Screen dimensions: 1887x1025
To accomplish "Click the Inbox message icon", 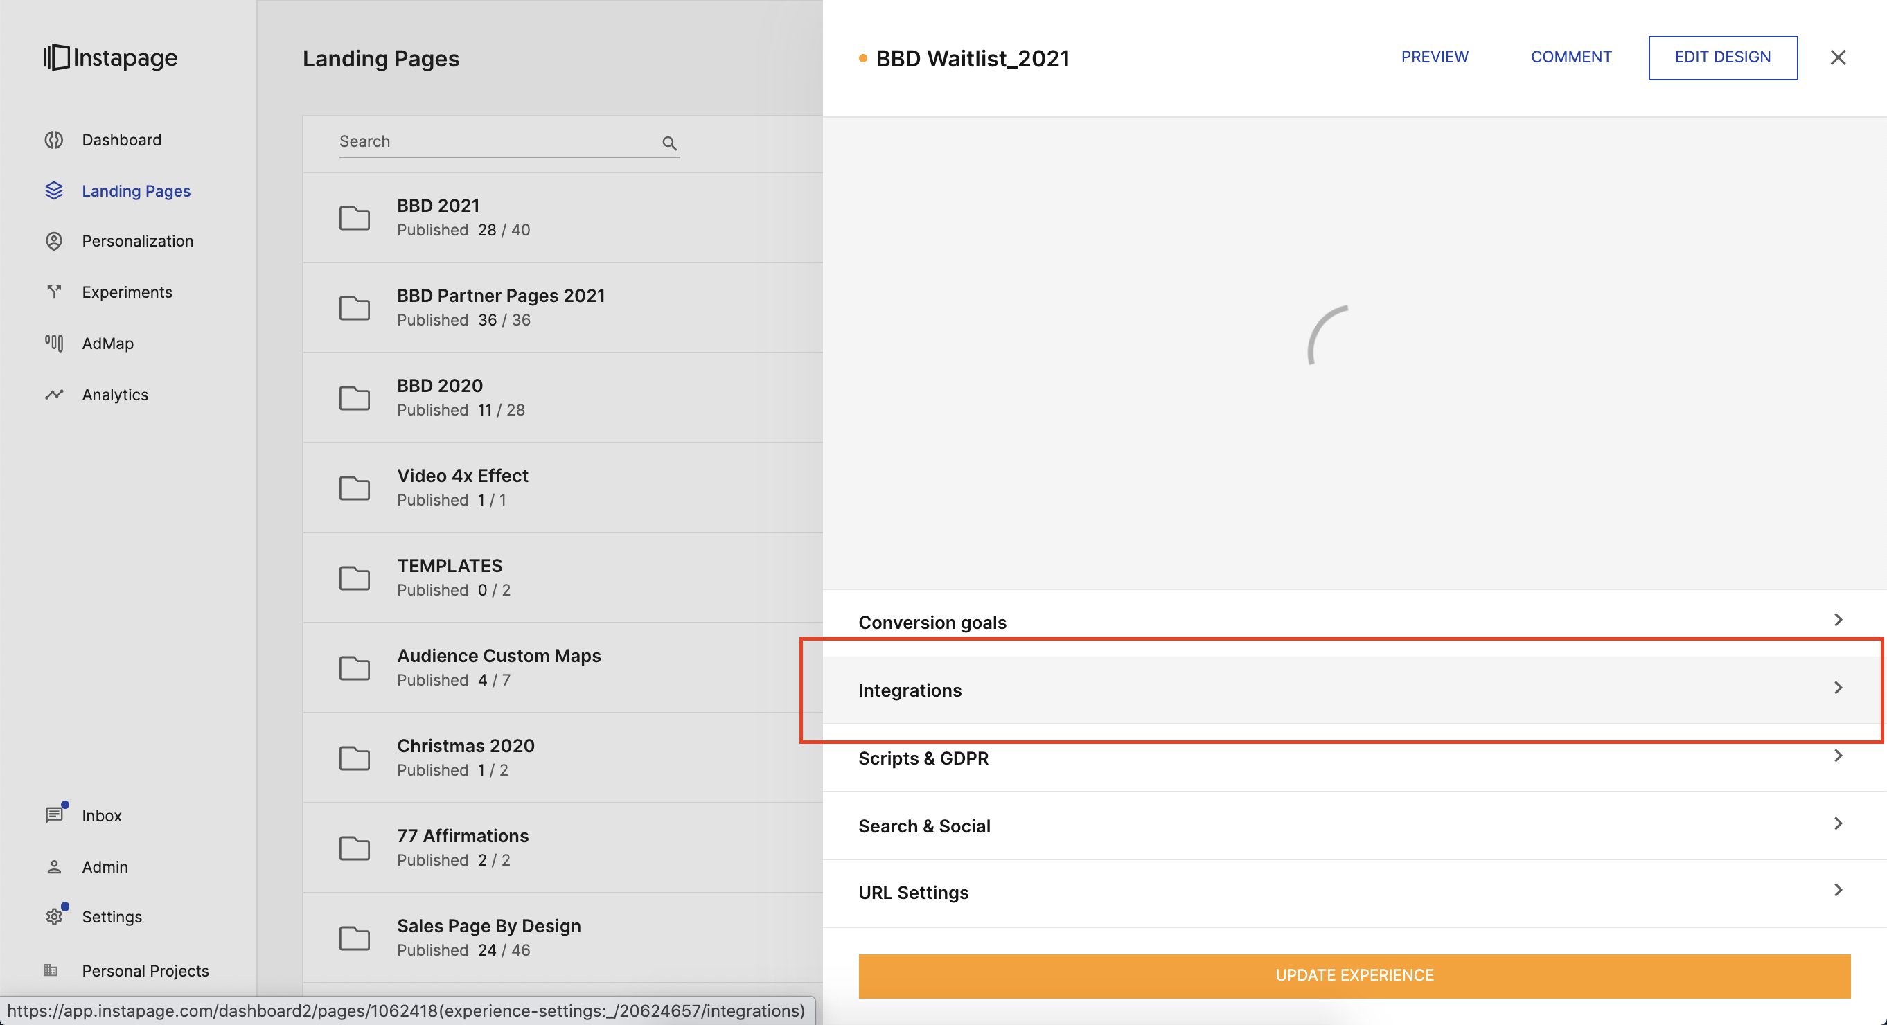I will click(53, 814).
